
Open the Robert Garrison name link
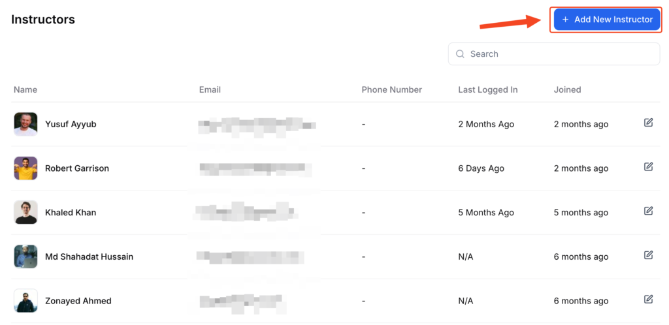[77, 168]
